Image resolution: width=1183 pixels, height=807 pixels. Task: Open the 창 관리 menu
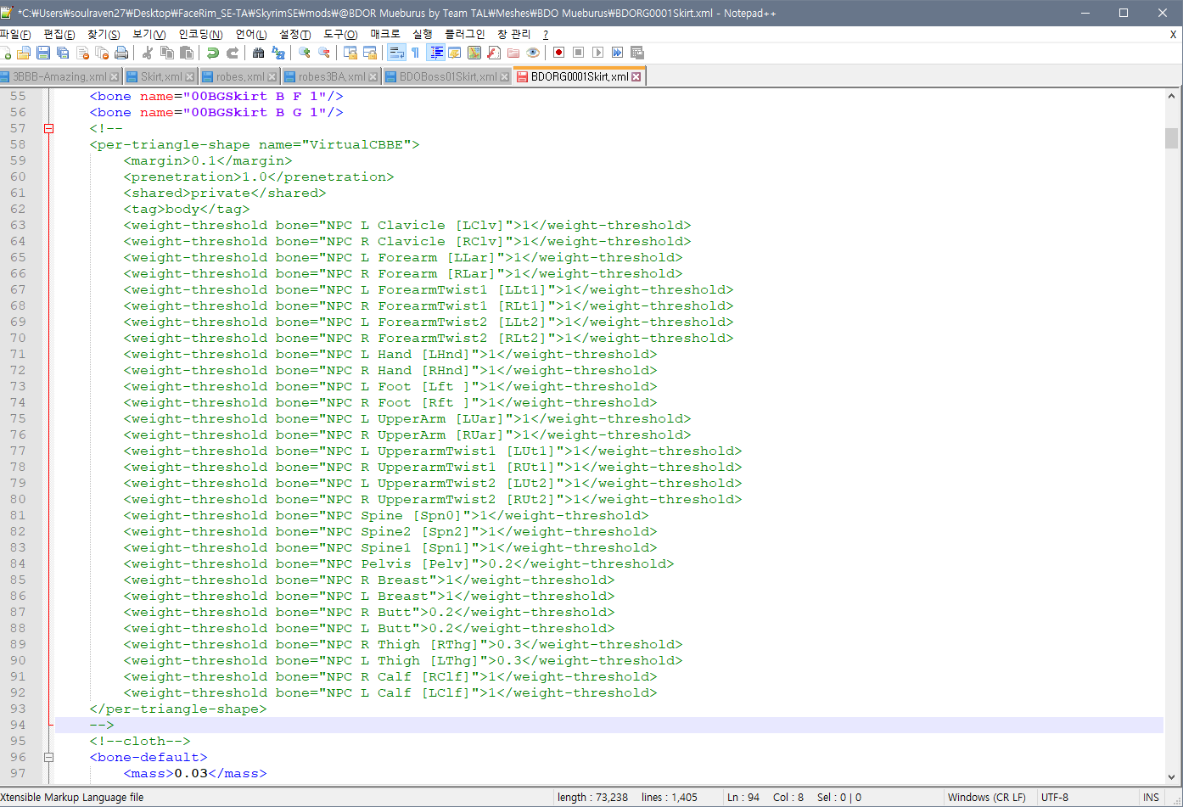(513, 34)
